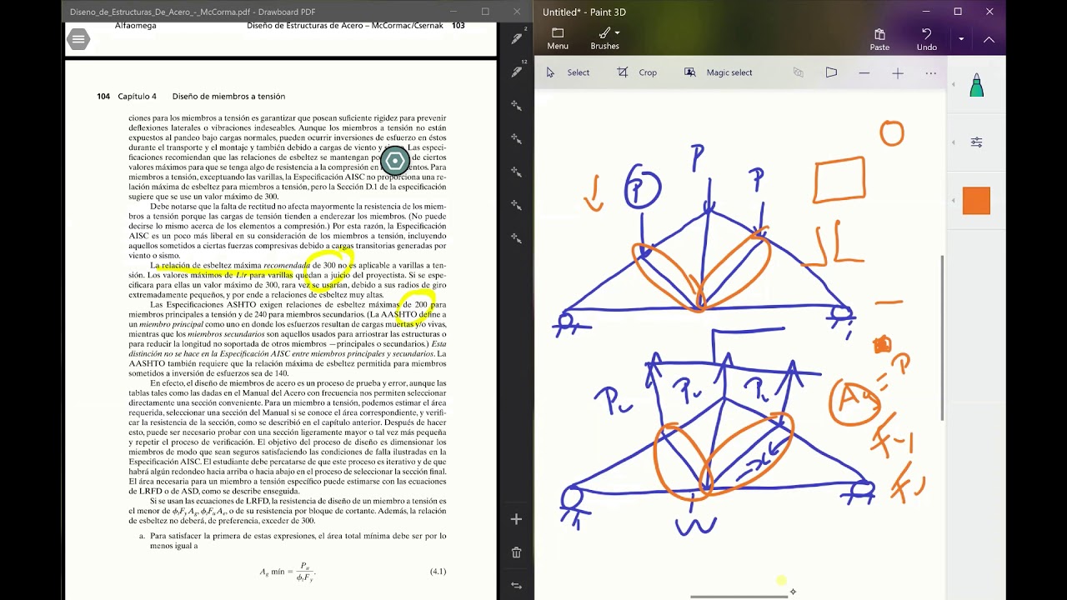
Task: Open the history dropdown beside Undo
Action: point(961,39)
